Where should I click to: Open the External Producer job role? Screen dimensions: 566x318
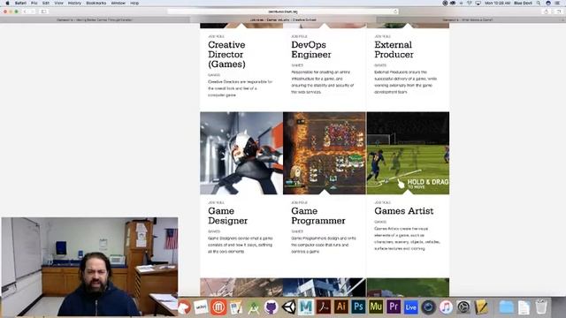(394, 49)
